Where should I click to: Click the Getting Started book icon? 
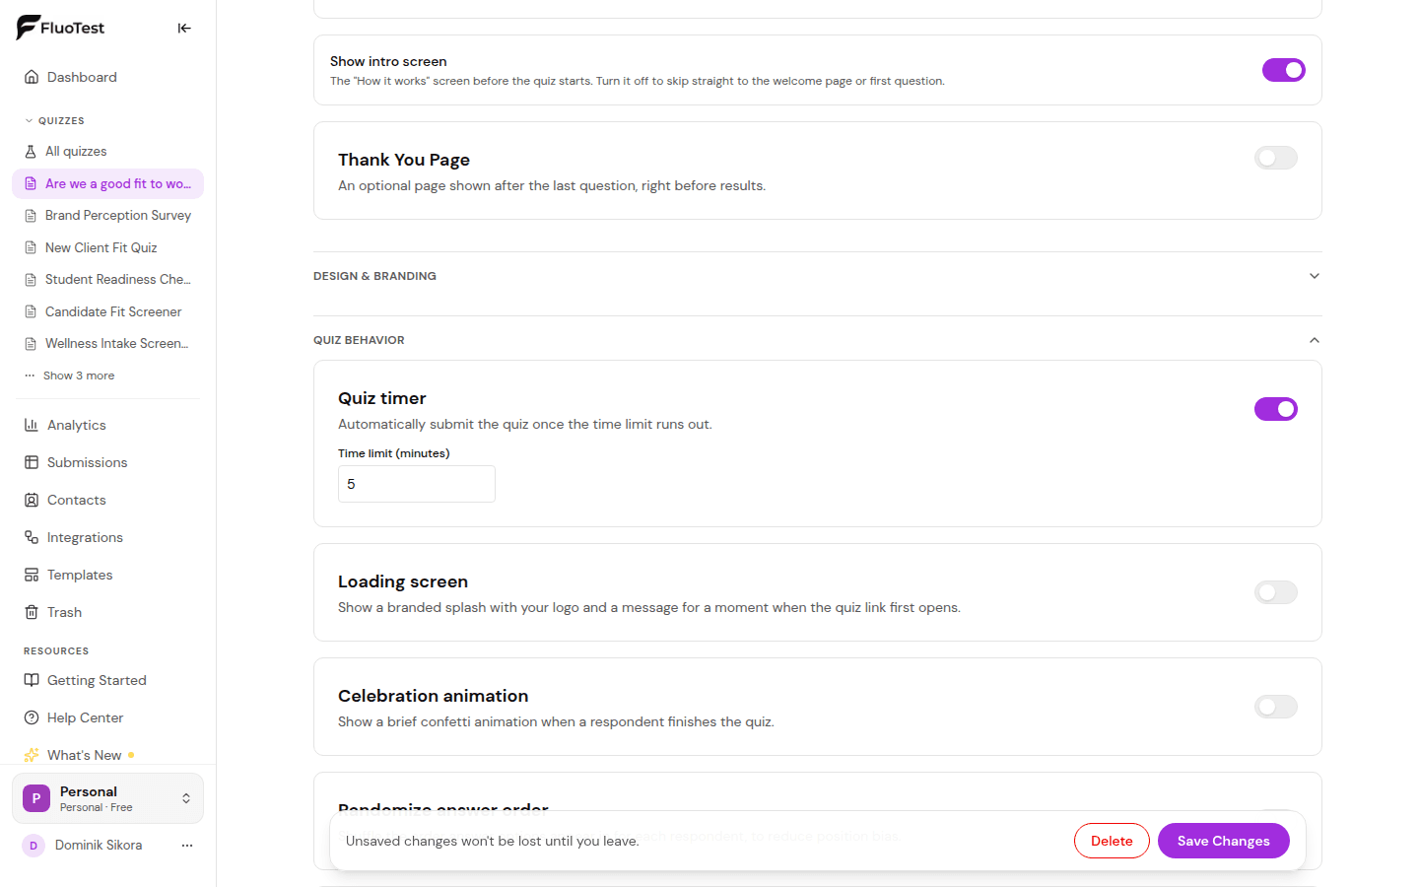click(32, 680)
